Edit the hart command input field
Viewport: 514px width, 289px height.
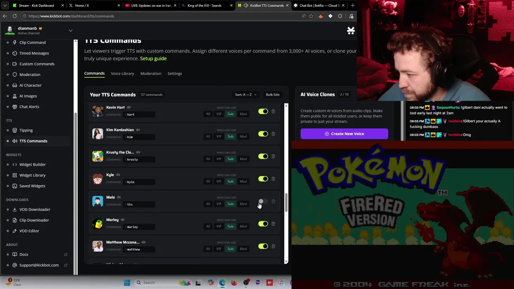pos(139,114)
